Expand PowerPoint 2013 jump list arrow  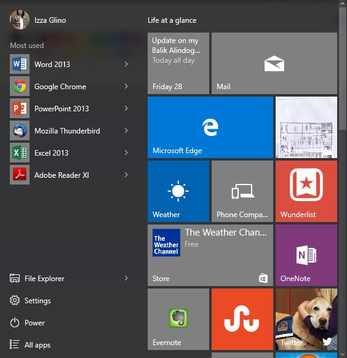126,108
